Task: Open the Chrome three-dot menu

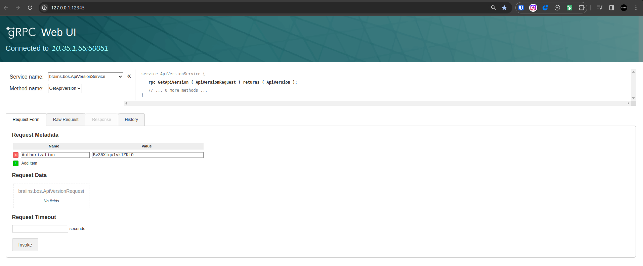Action: tap(636, 8)
